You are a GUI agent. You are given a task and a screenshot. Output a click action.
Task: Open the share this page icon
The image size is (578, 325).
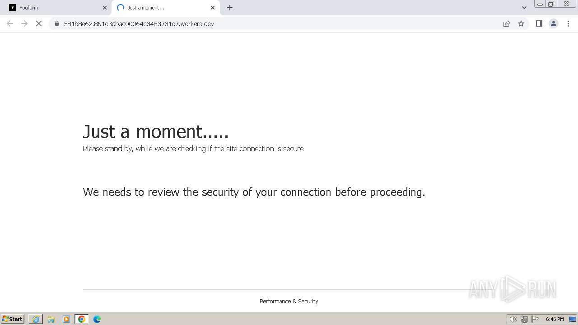(x=507, y=23)
